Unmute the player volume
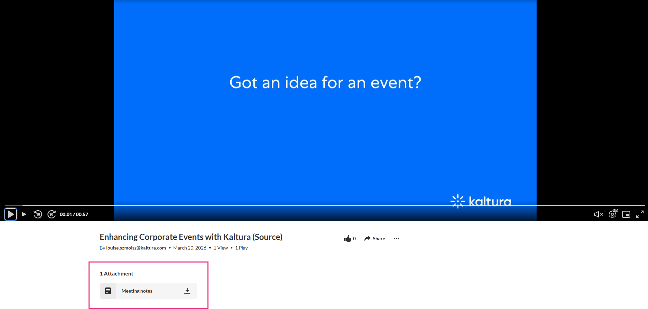648x309 pixels. click(x=598, y=214)
